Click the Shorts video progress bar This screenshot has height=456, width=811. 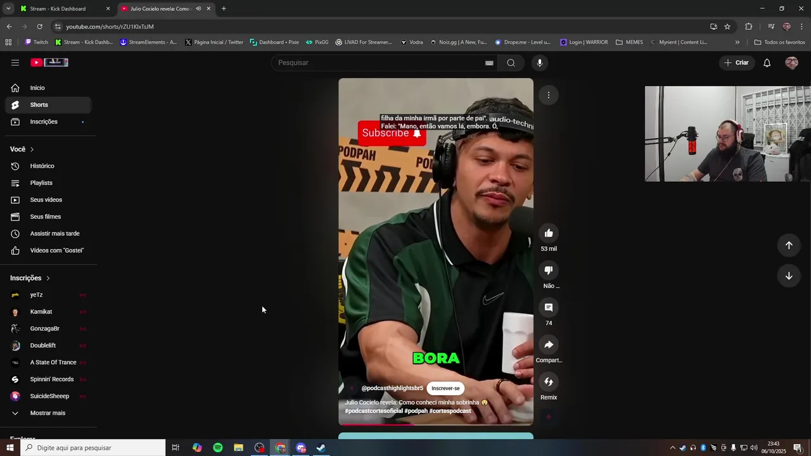(x=436, y=424)
